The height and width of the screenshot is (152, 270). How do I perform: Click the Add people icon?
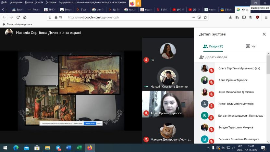pyautogui.click(x=202, y=57)
